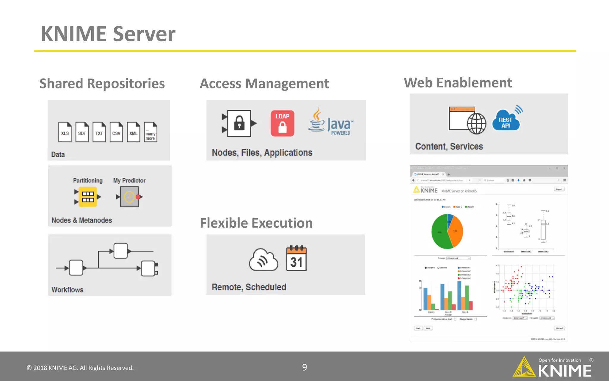This screenshot has width=609, height=381.
Task: Open the X Column dropdown
Action: [520, 318]
